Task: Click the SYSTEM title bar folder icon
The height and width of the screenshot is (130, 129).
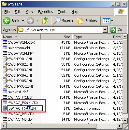Action: [4, 4]
